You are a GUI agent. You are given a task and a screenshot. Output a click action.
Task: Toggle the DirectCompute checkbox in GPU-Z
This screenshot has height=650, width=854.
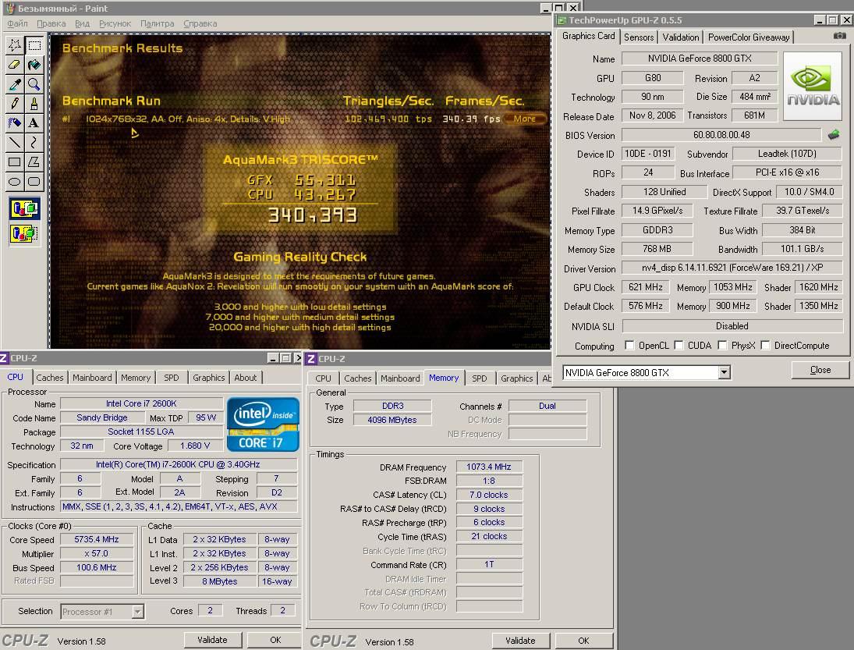point(765,345)
